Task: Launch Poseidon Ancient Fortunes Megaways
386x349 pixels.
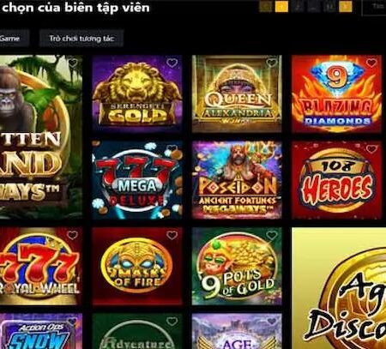Action: pyautogui.click(x=237, y=180)
